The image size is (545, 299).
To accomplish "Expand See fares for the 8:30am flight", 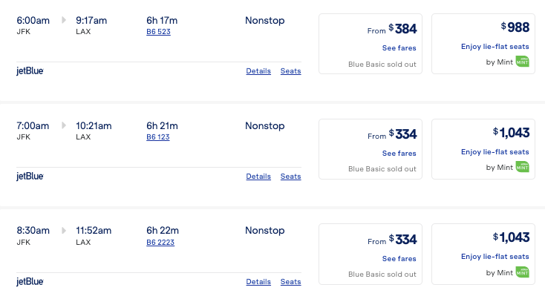I will (399, 259).
